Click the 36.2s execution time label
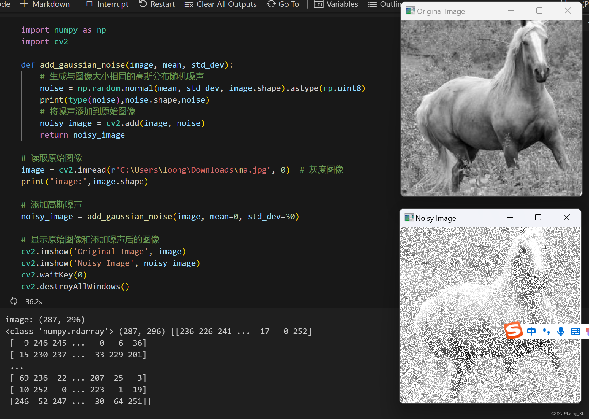The width and height of the screenshot is (589, 419). click(34, 301)
